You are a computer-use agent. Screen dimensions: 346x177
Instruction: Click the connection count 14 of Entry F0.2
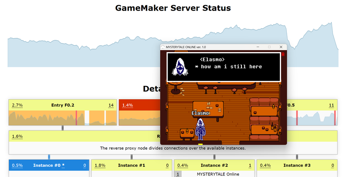point(111,105)
